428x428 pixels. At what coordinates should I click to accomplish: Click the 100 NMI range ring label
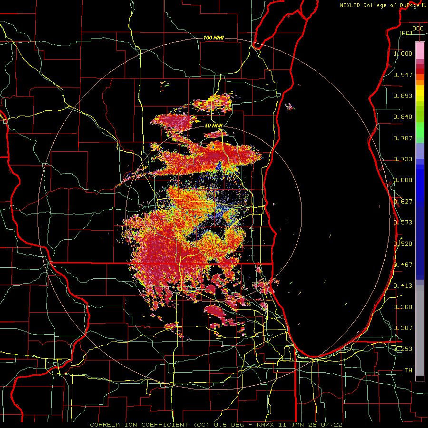214,38
